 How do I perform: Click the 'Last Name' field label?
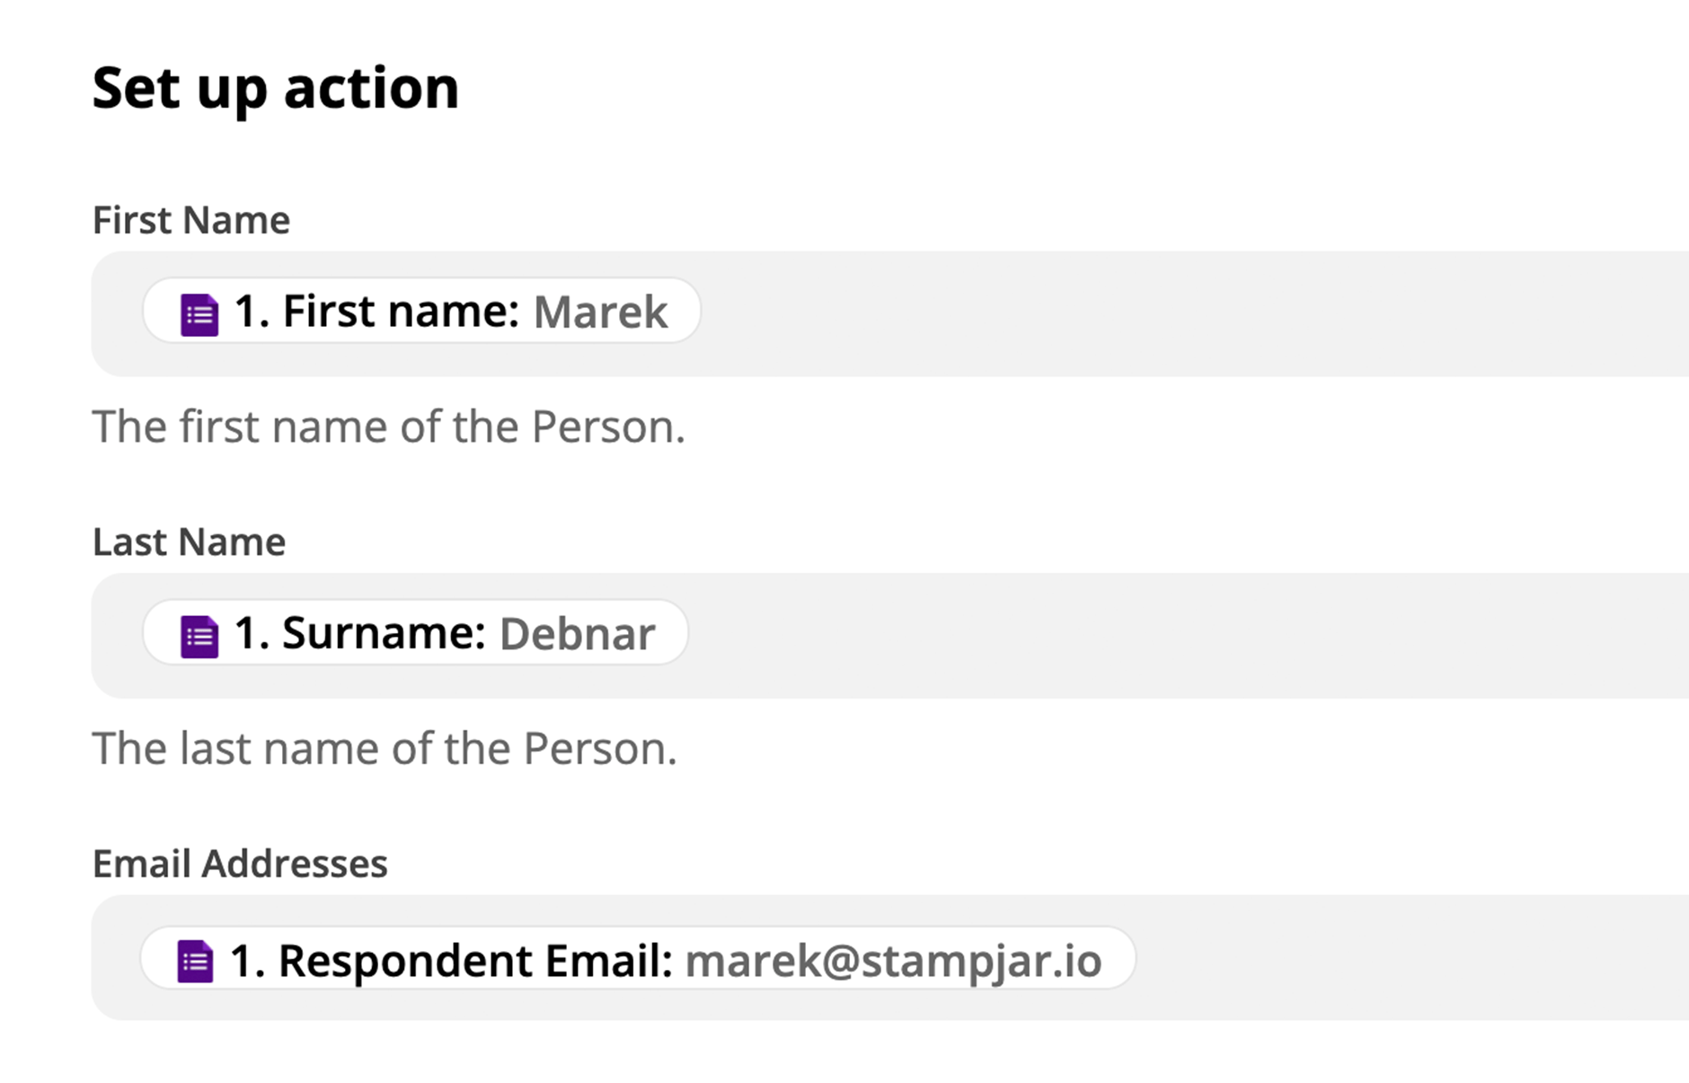coord(189,541)
